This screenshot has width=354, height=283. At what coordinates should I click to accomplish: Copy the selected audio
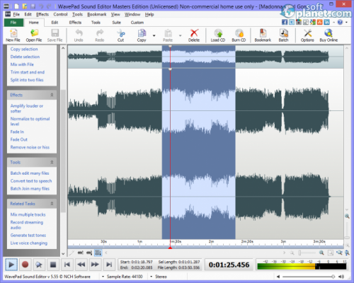point(142,35)
